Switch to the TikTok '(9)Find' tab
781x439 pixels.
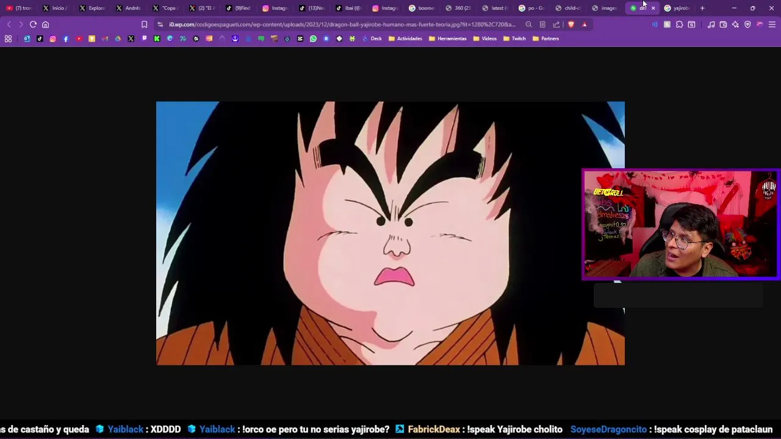pos(239,8)
